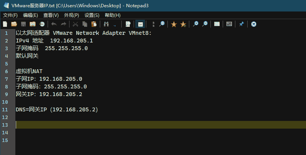Click the zoom in magnifier icon

point(196,24)
